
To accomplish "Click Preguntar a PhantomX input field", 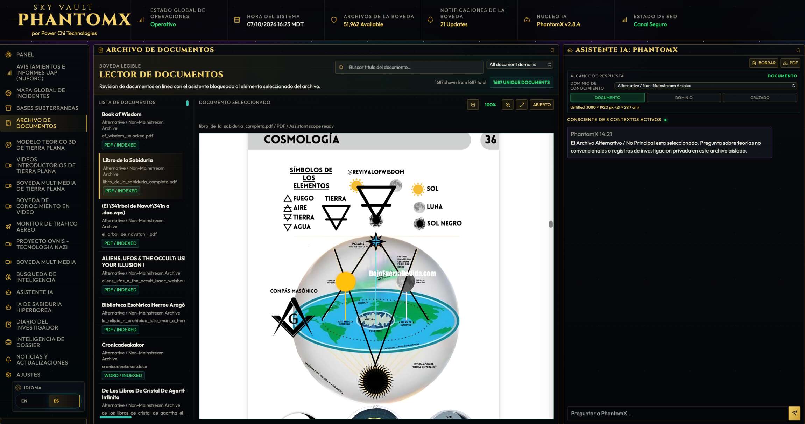I will (677, 413).
